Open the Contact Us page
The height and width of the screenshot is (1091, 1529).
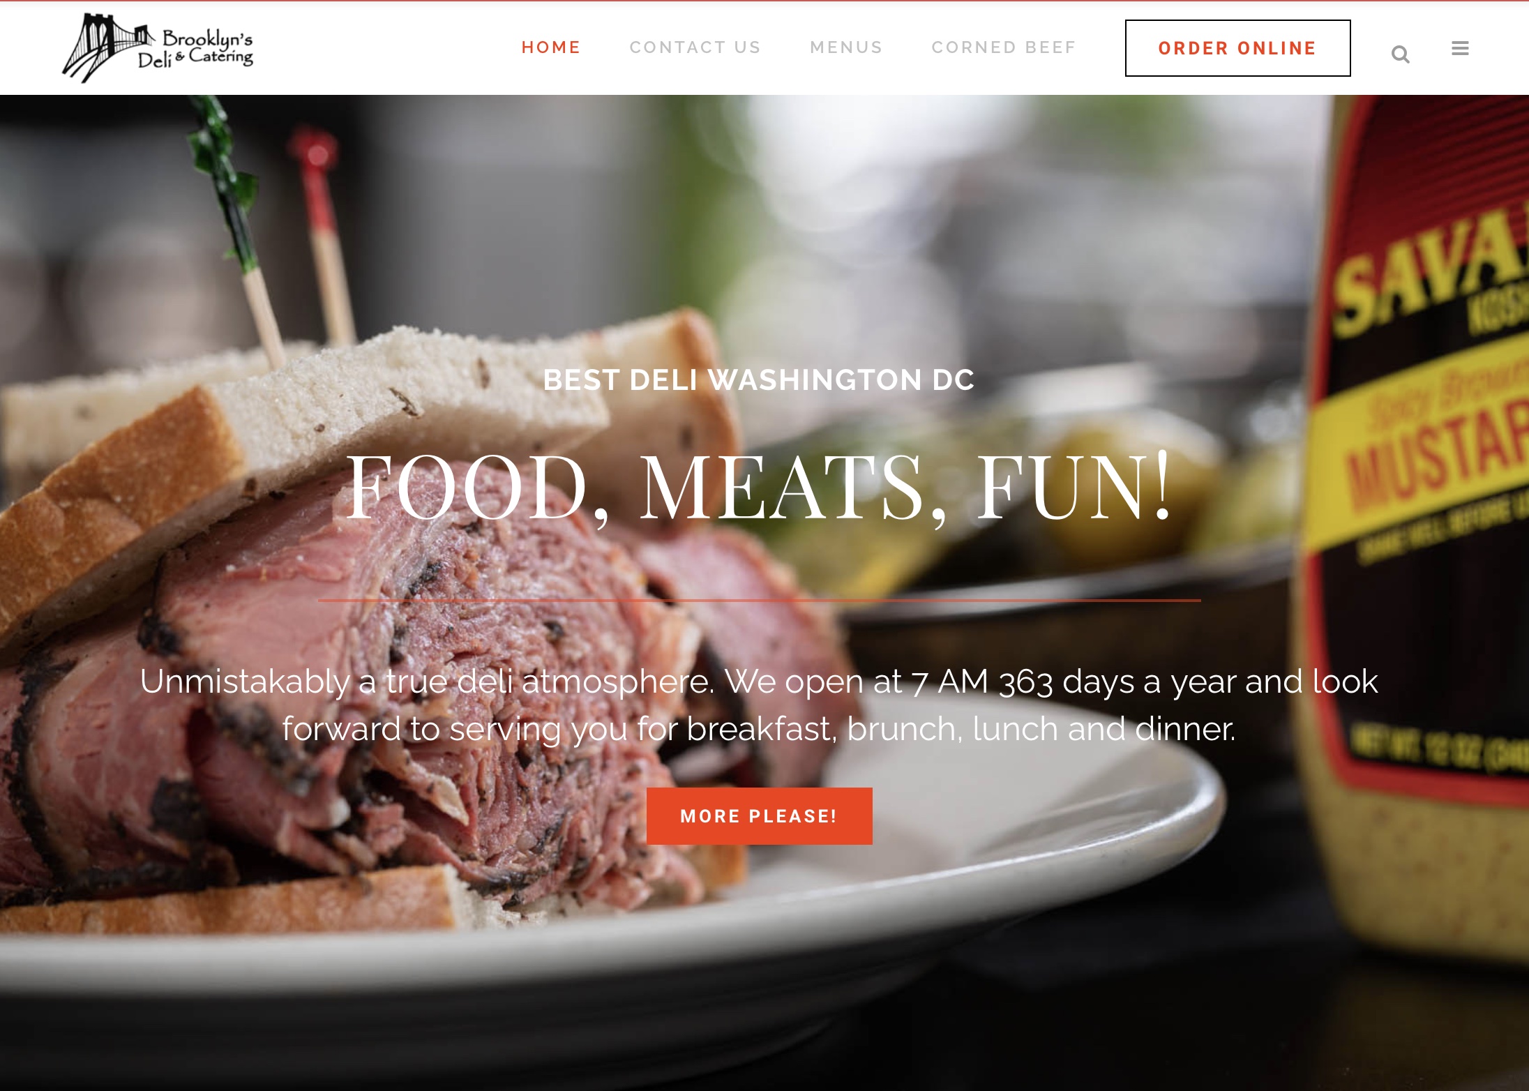click(695, 47)
